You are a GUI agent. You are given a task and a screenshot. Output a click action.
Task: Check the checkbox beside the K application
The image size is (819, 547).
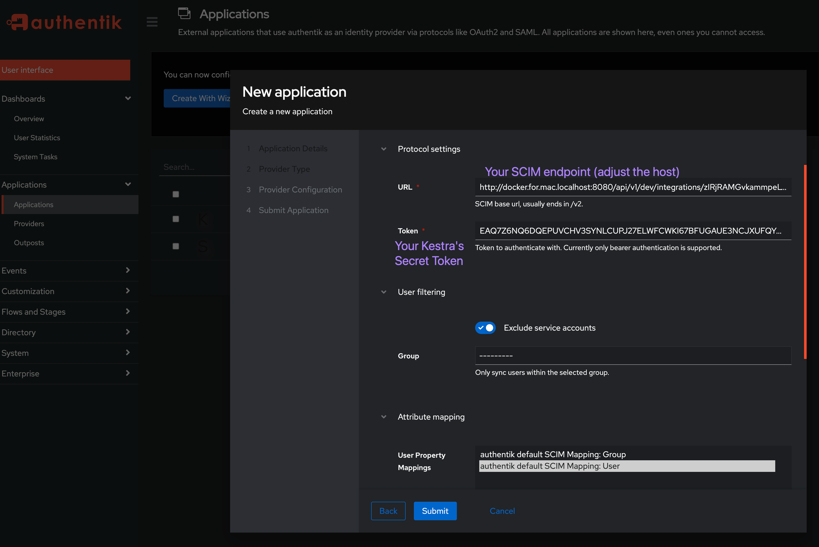176,219
